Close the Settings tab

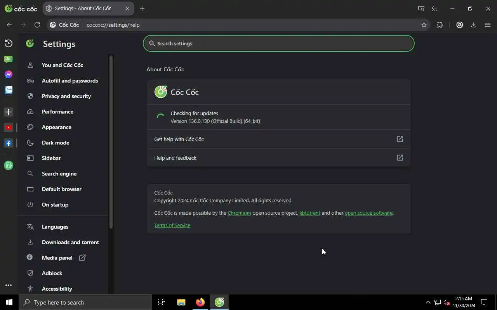[127, 8]
